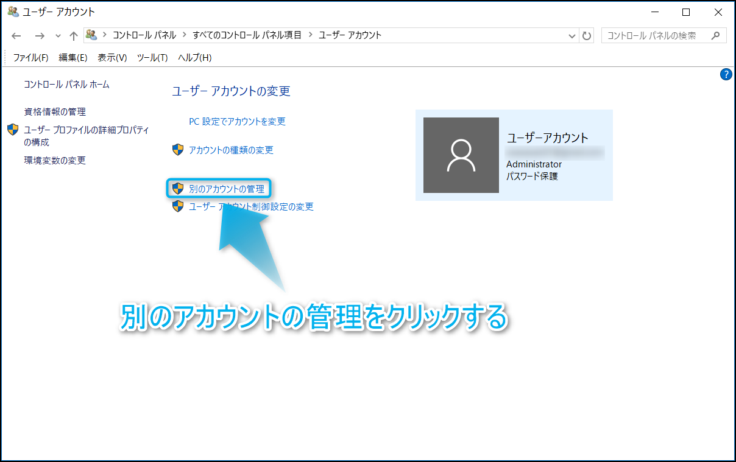
Task: Click the Back navigation arrow
Action: [x=16, y=35]
